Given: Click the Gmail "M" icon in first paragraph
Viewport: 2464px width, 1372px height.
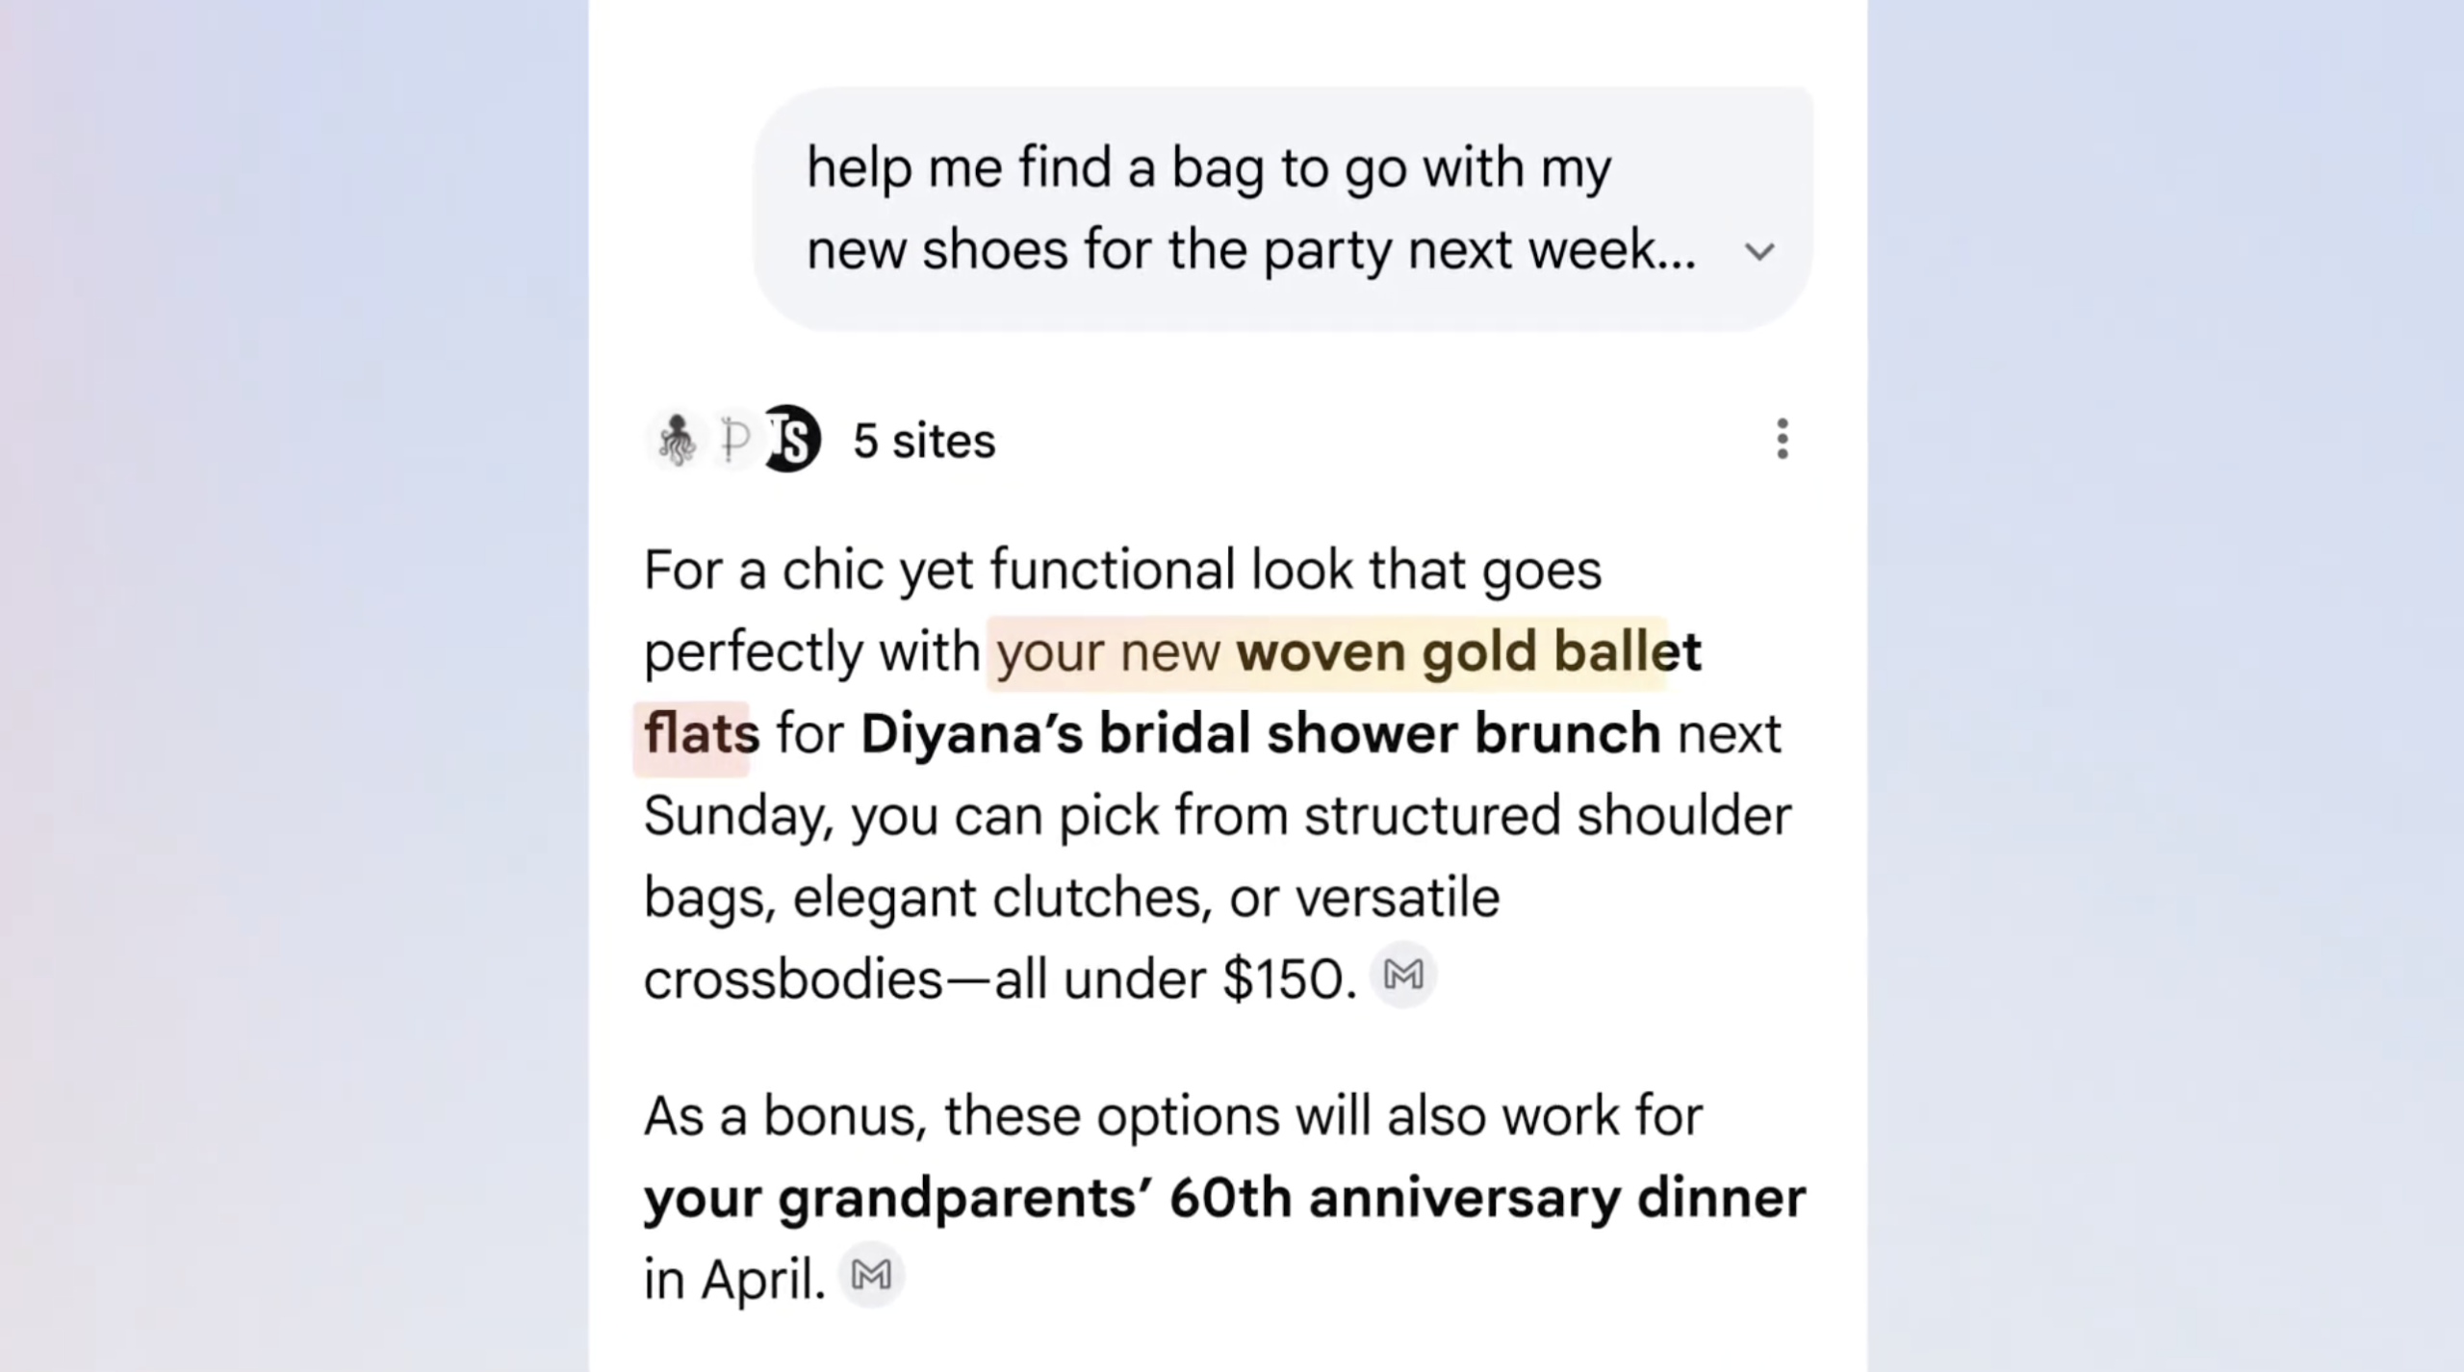Looking at the screenshot, I should (x=1402, y=976).
